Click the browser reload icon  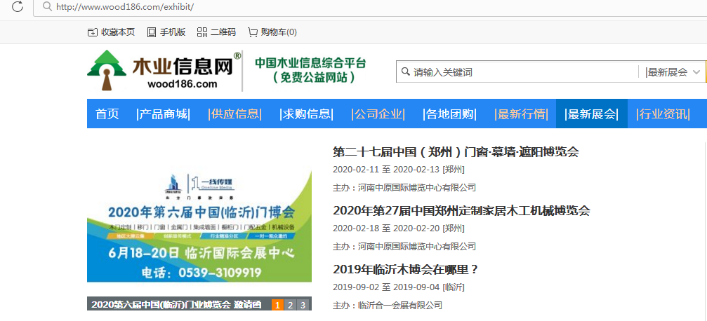pos(17,6)
